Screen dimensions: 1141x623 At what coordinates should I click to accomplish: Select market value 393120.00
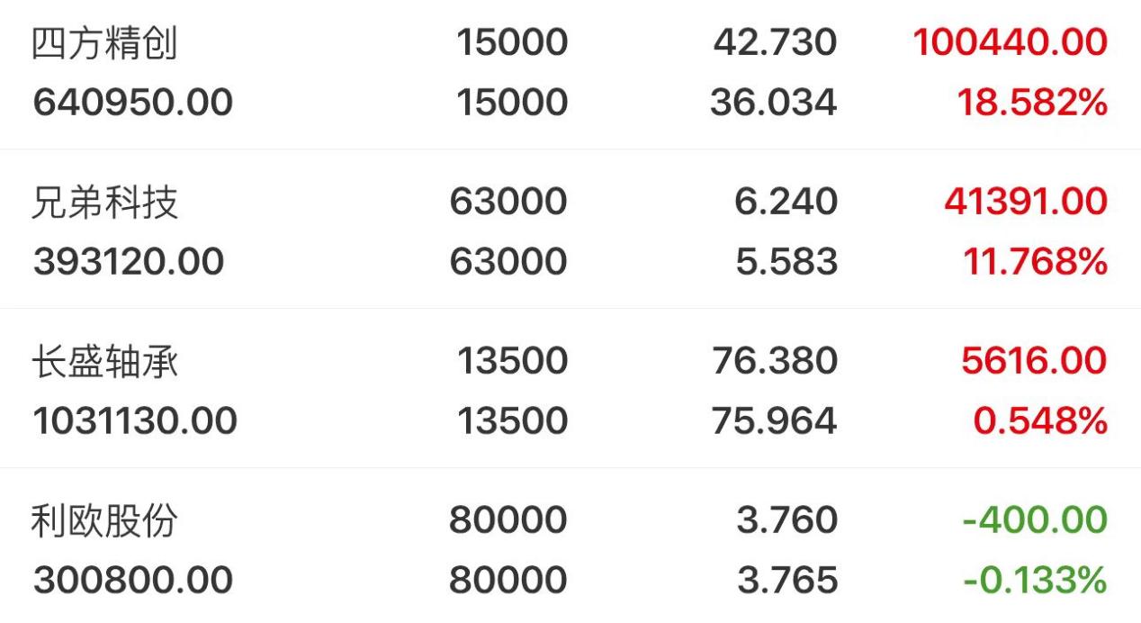(x=129, y=262)
